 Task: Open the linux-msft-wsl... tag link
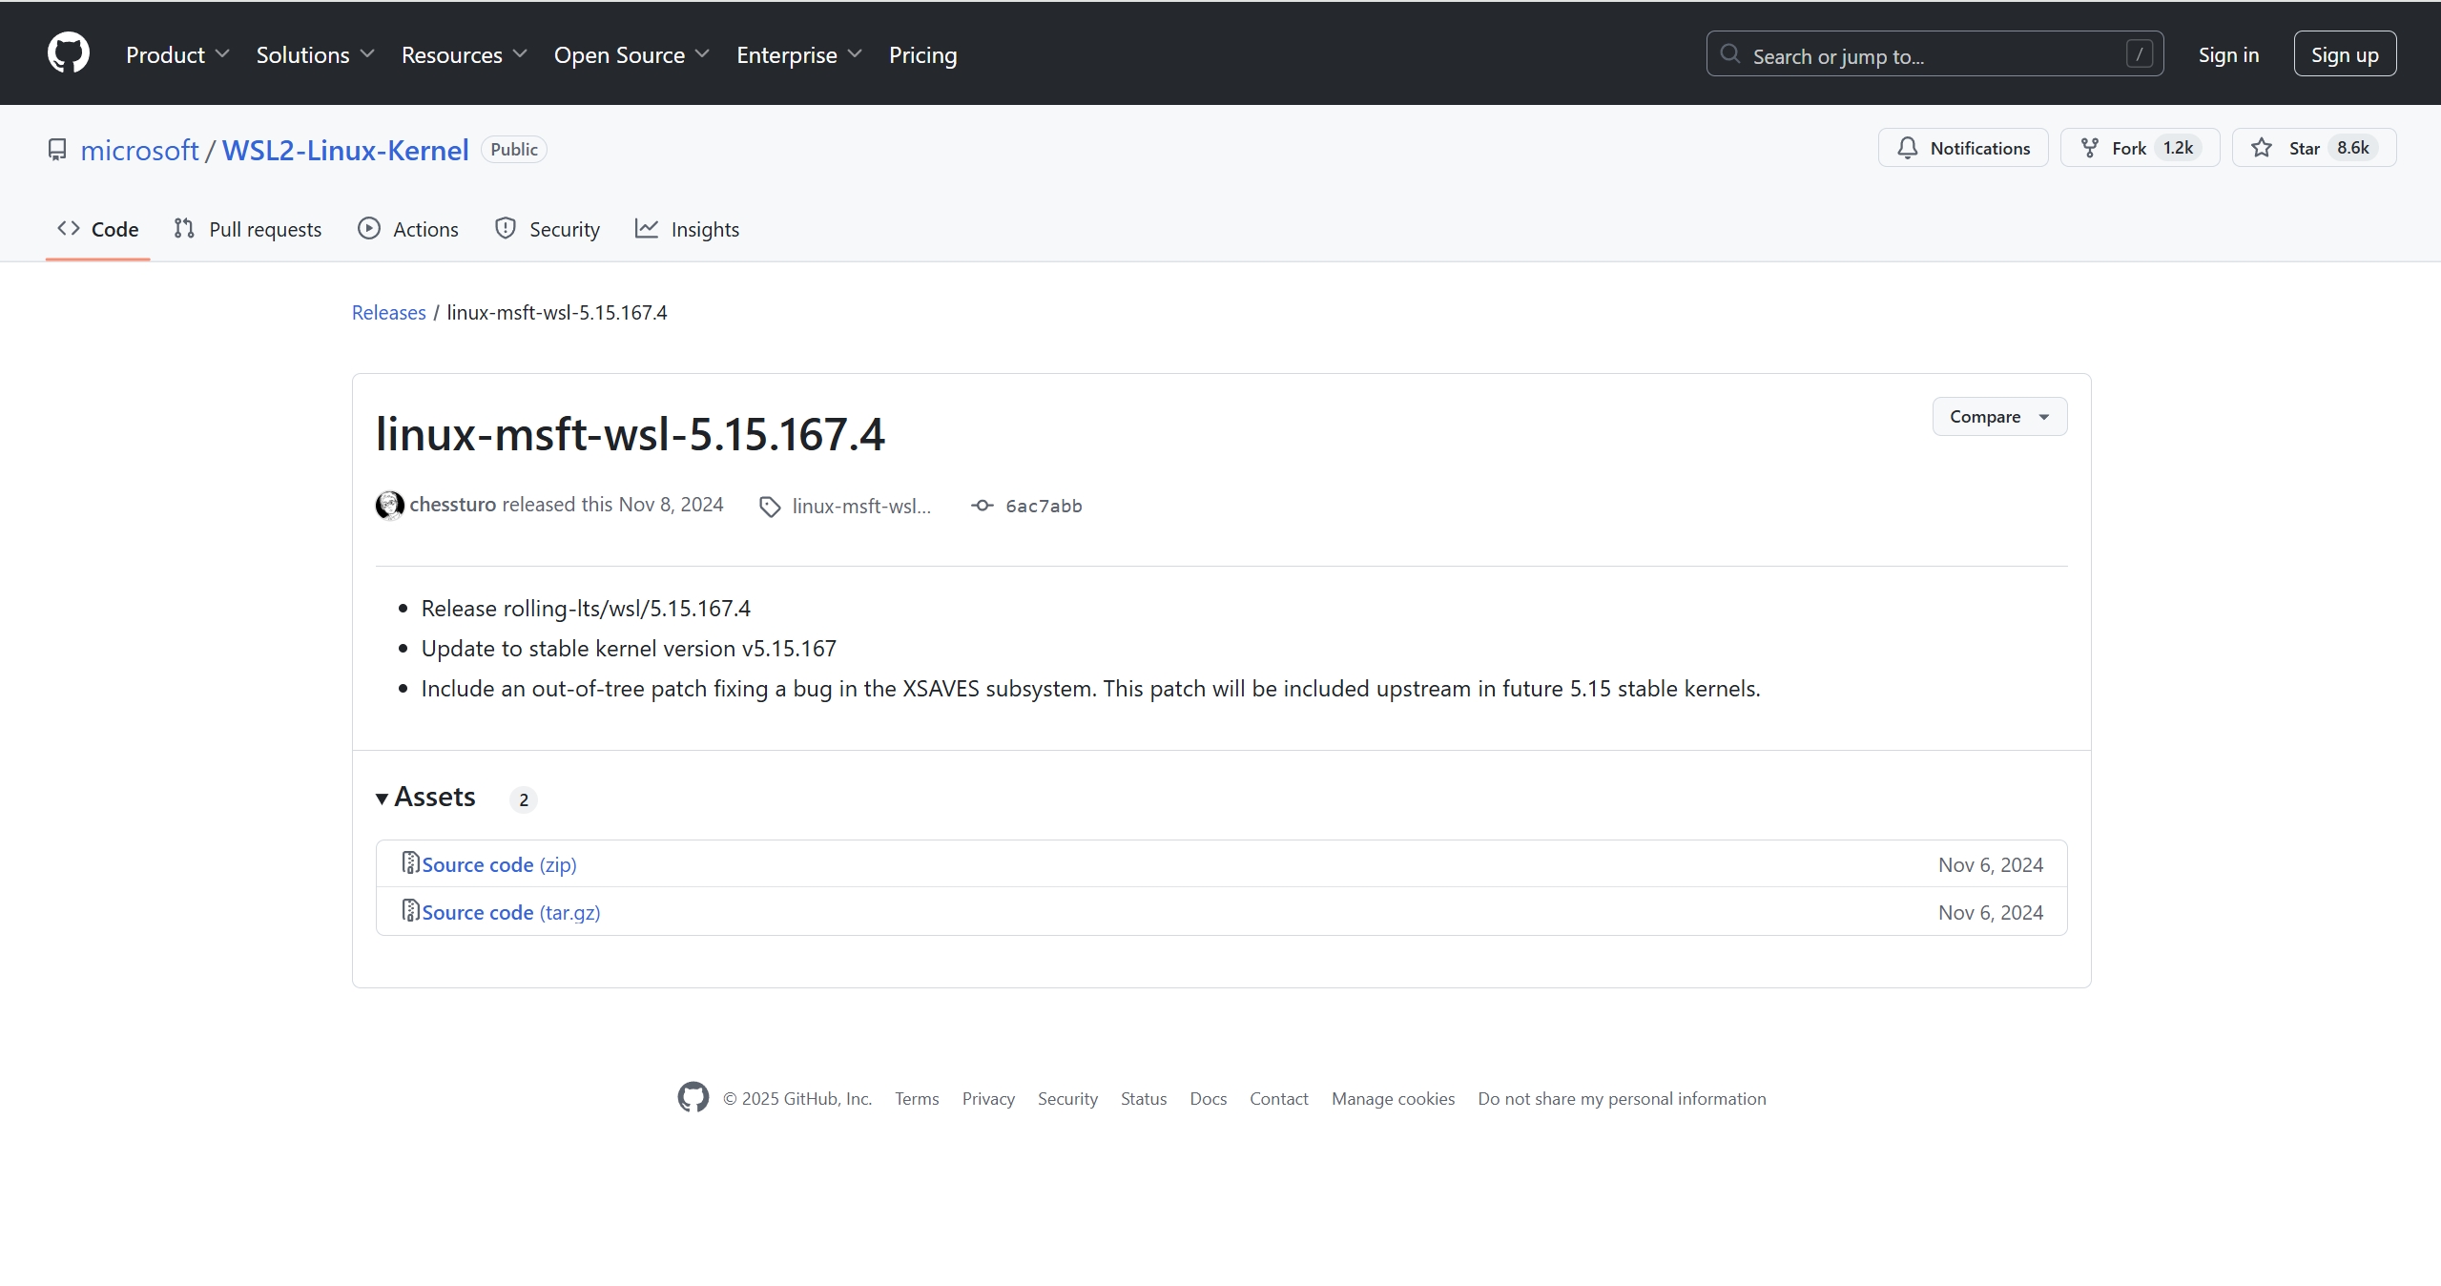click(861, 507)
